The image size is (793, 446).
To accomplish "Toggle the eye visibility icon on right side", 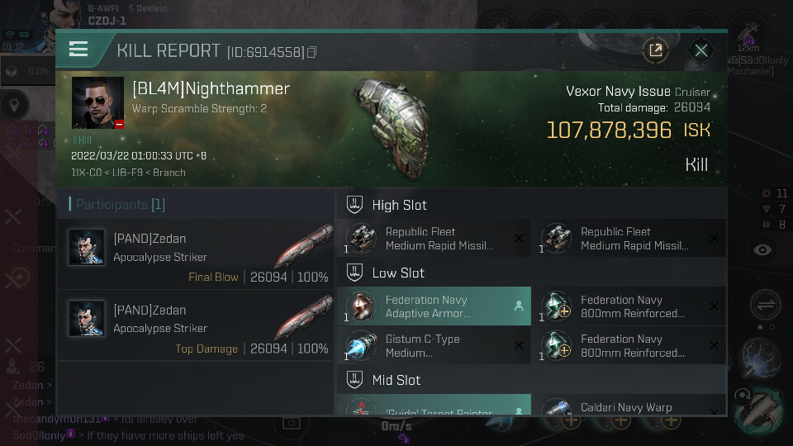I will [762, 249].
